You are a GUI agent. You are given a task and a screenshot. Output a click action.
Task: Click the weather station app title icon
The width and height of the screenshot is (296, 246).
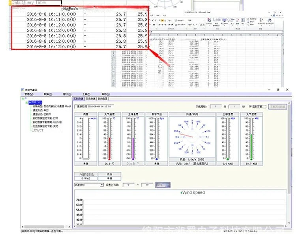(22, 90)
